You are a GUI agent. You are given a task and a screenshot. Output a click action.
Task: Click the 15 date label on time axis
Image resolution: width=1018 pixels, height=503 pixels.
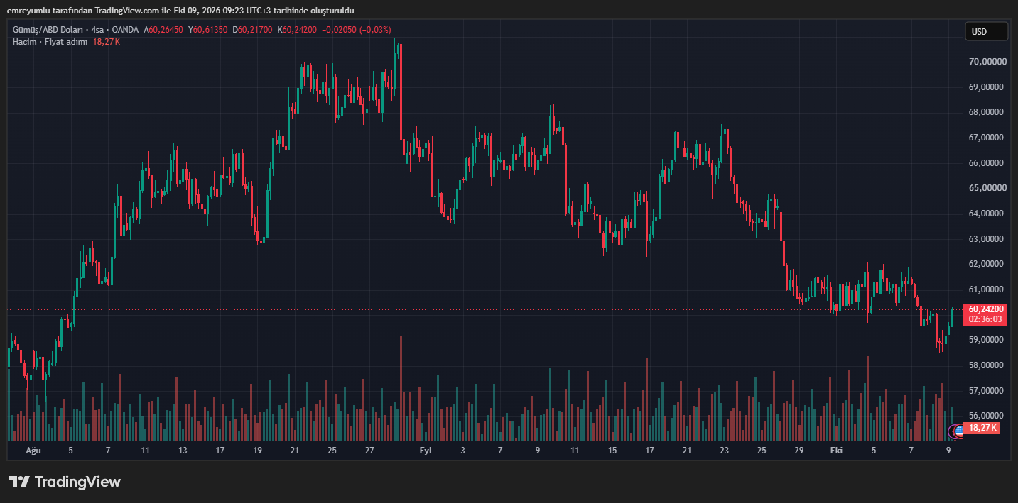[x=612, y=451]
